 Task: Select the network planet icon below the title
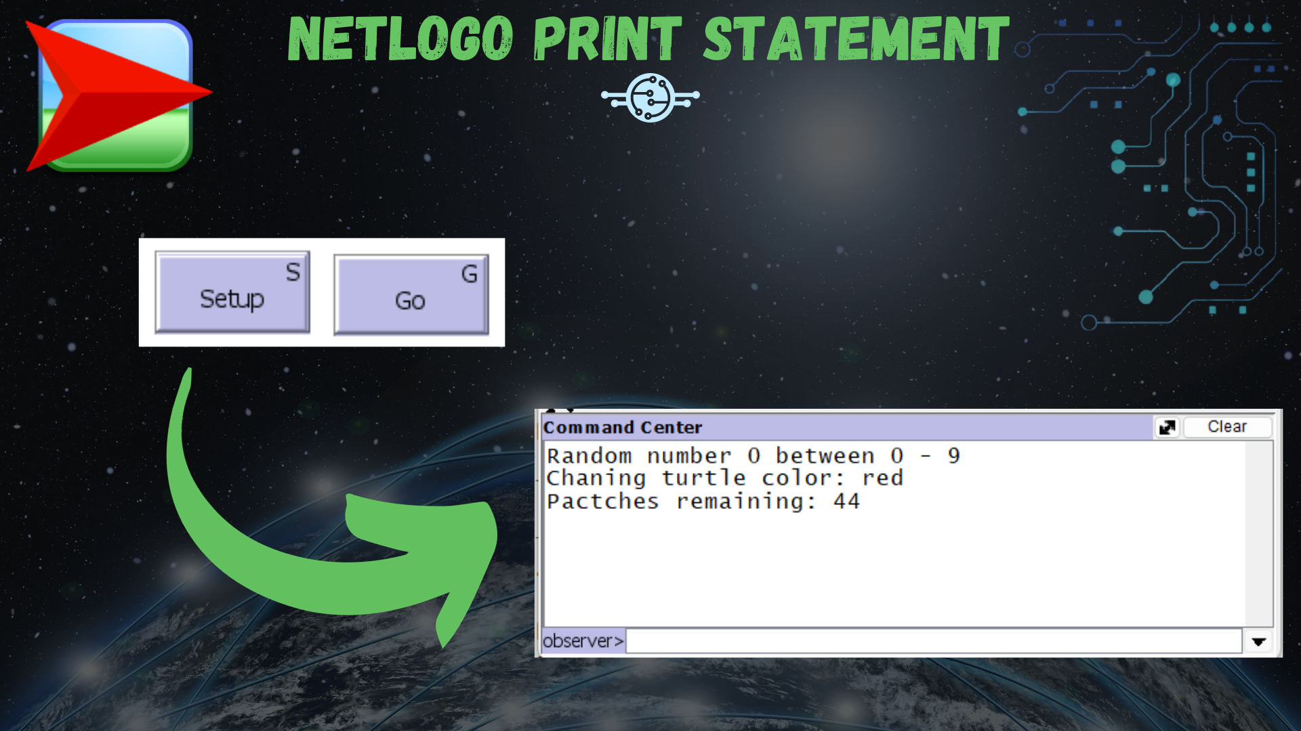(x=649, y=97)
